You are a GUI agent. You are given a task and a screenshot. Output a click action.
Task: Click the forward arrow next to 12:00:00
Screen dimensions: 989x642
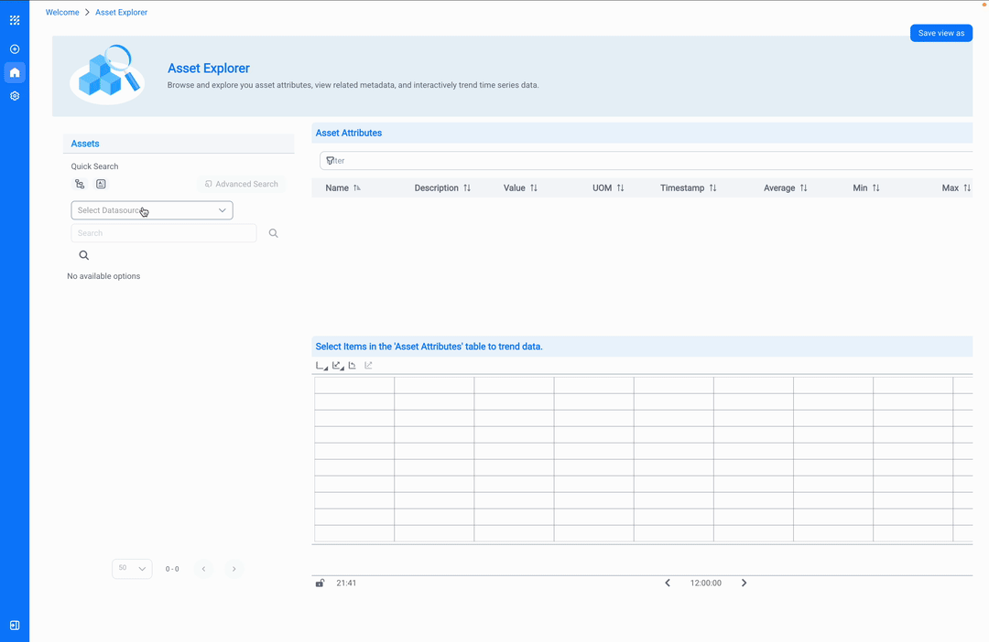pos(744,582)
